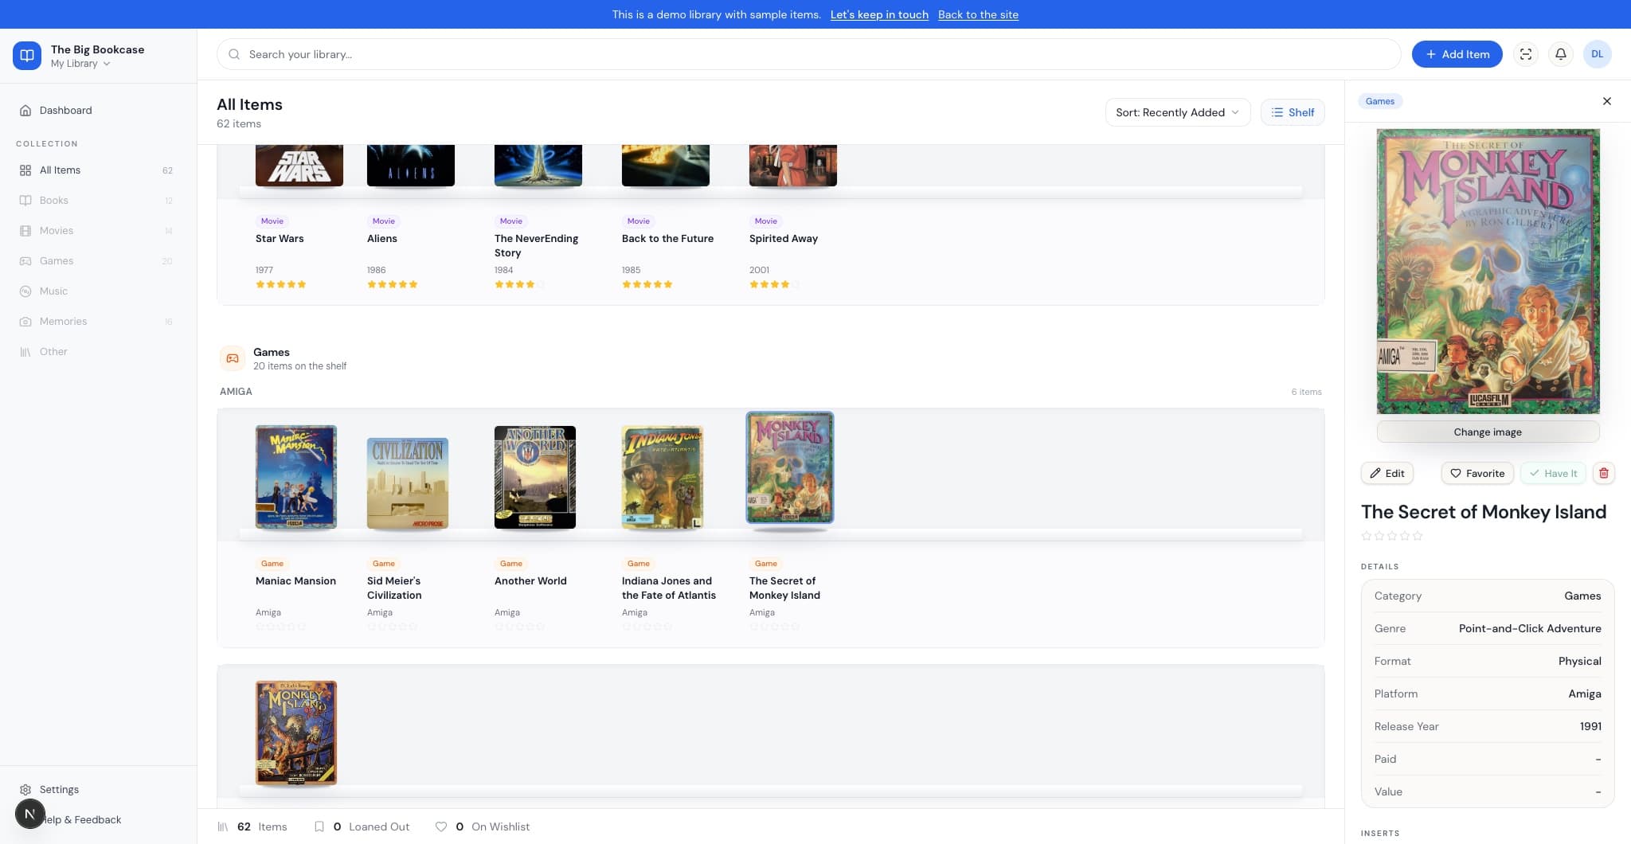Click the Another World title
The width and height of the screenshot is (1631, 844).
530,581
